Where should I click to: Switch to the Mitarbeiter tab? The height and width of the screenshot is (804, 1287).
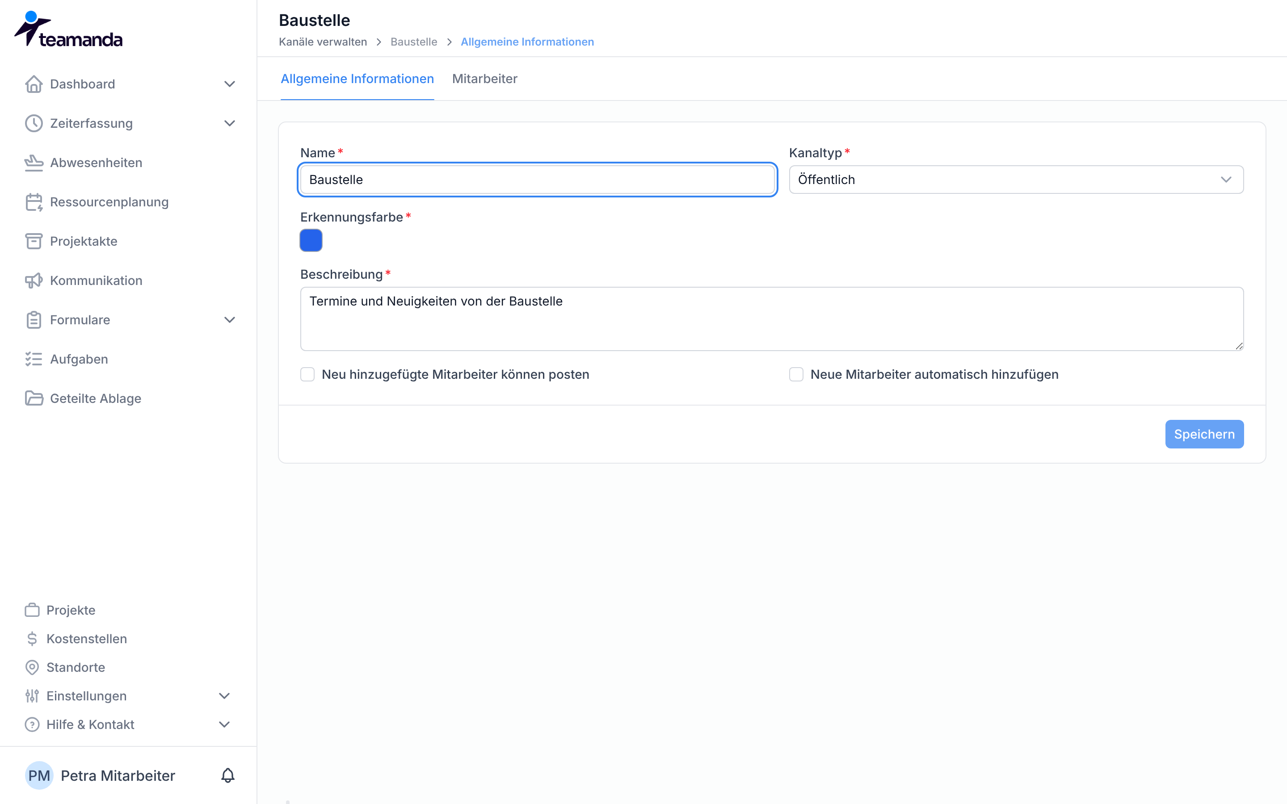484,79
